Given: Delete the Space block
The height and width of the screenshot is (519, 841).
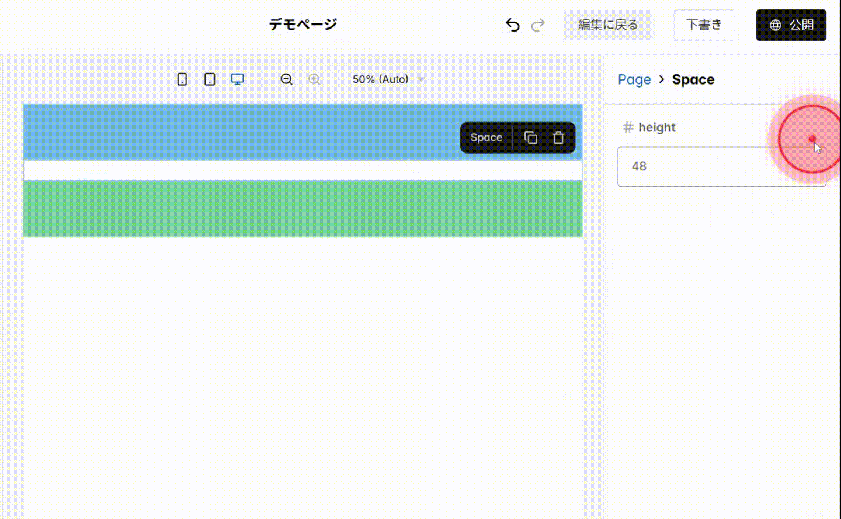Looking at the screenshot, I should [558, 137].
